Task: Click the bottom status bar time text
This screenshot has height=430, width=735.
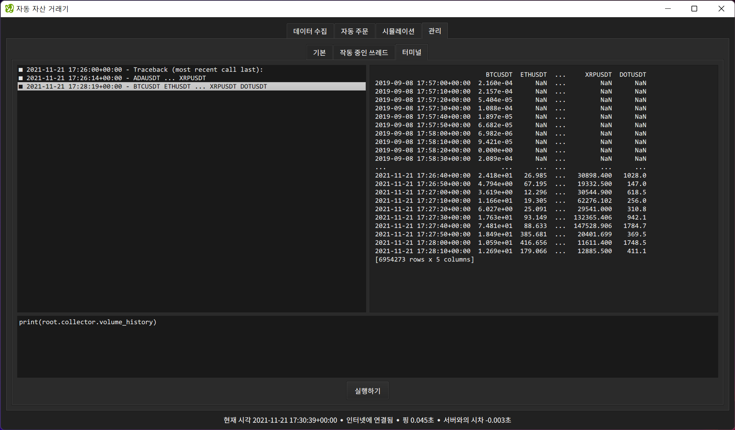Action: [280, 420]
